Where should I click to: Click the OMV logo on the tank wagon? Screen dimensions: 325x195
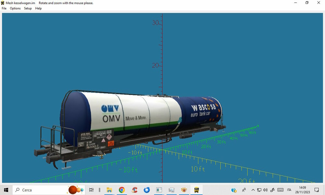[x=111, y=114]
